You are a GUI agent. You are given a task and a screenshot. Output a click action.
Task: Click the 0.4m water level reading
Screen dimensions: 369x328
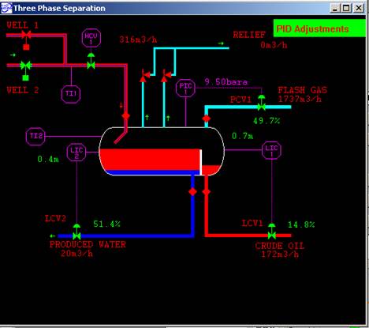pos(48,159)
